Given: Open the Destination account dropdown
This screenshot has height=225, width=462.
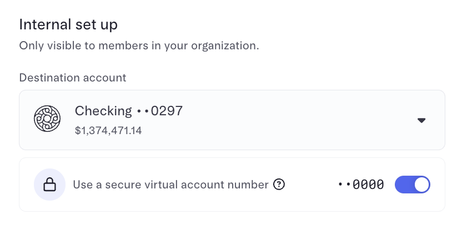Looking at the screenshot, I should pos(232,120).
